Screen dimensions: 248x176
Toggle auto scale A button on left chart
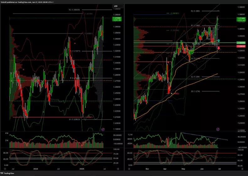118,169
